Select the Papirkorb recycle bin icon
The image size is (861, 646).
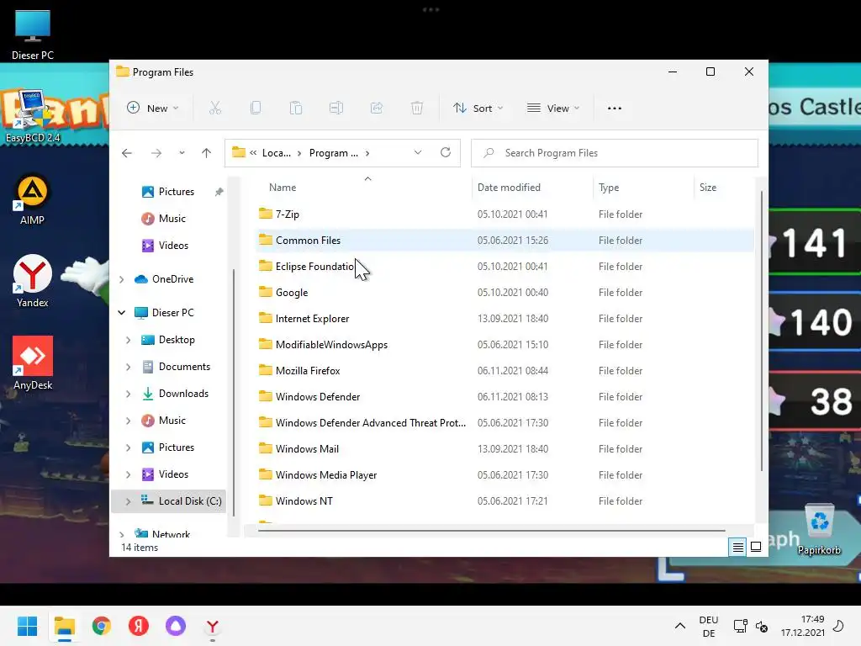point(819,529)
